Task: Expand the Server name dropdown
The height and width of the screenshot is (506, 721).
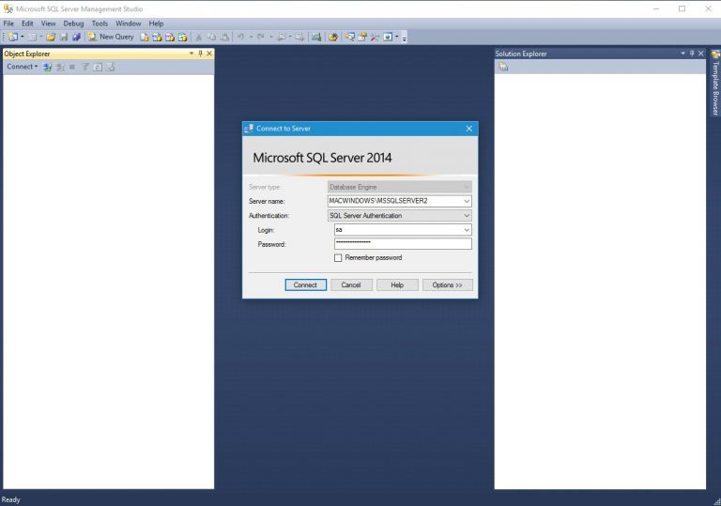Action: [467, 201]
